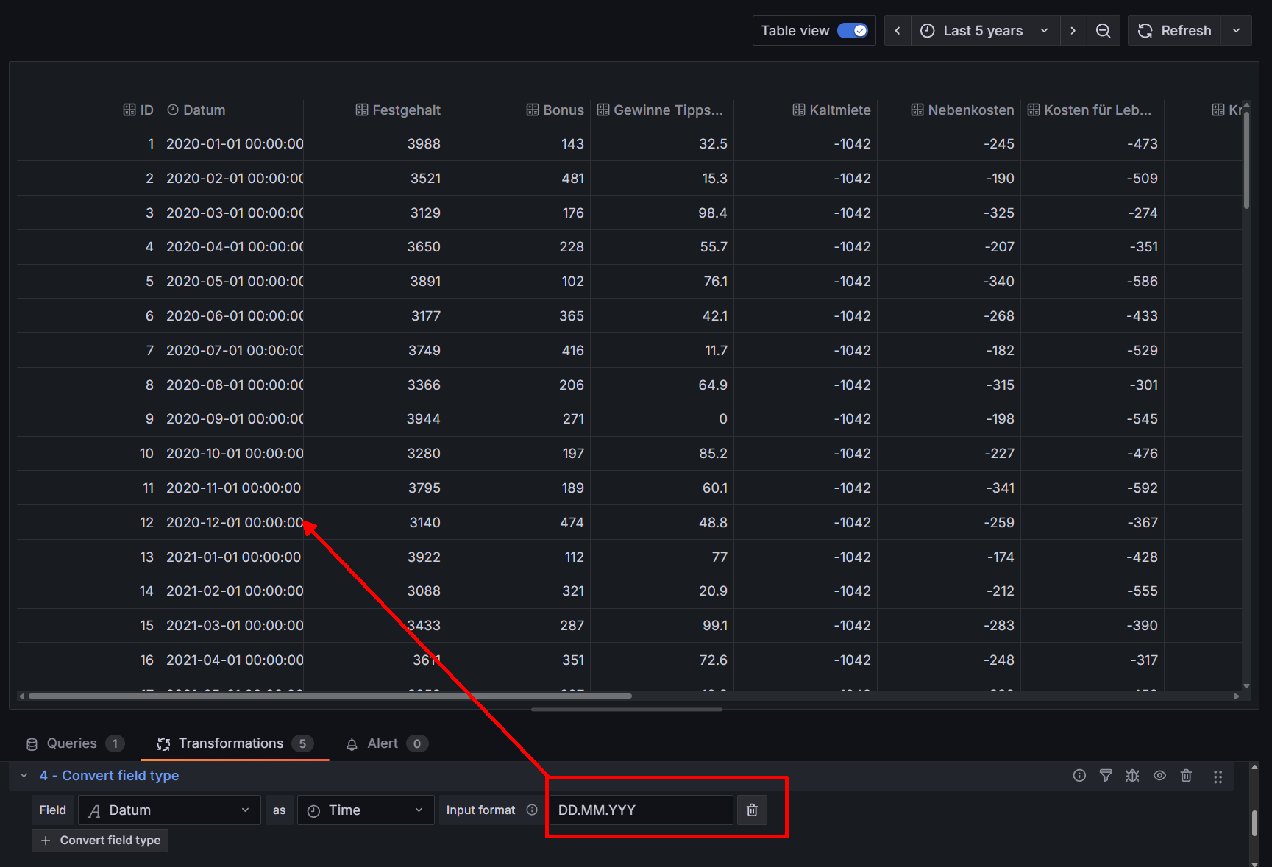
Task: Go to next time range arrow
Action: pyautogui.click(x=1073, y=31)
